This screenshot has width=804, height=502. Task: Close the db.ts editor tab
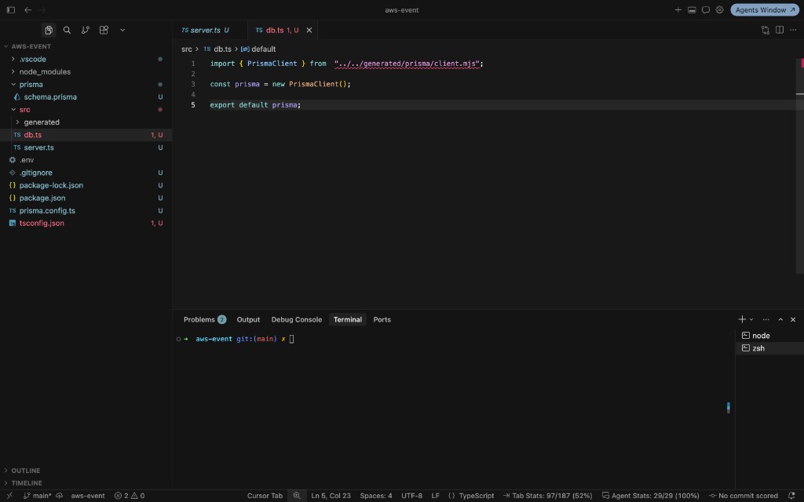pyautogui.click(x=309, y=31)
